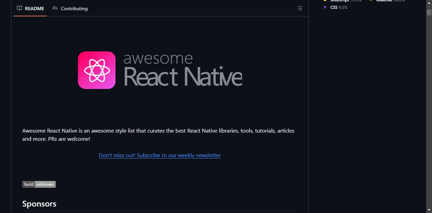Open the README outline list icon

click(300, 9)
